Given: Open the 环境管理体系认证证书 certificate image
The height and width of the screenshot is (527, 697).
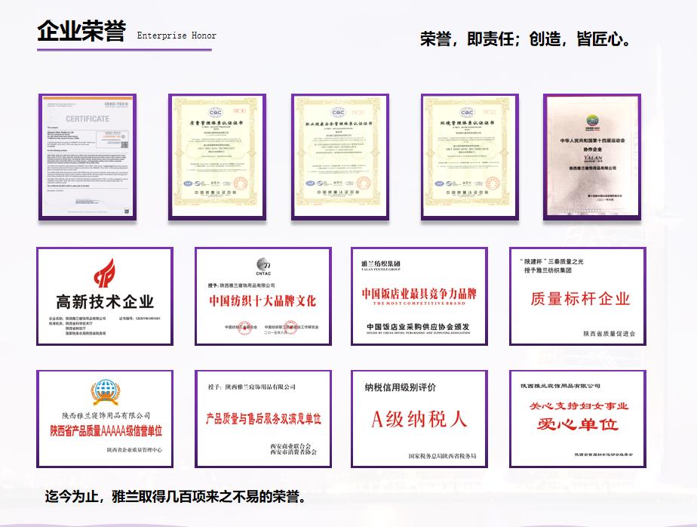Looking at the screenshot, I should 470,157.
